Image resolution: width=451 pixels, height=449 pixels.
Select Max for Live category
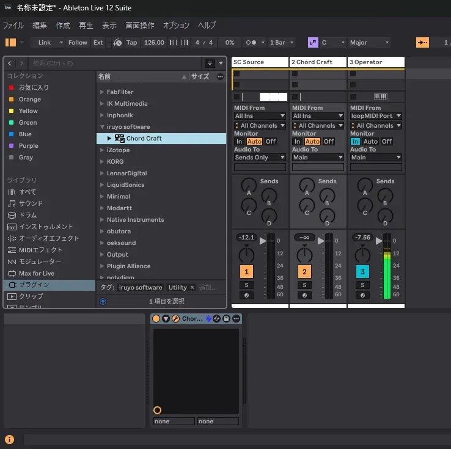pos(31,273)
